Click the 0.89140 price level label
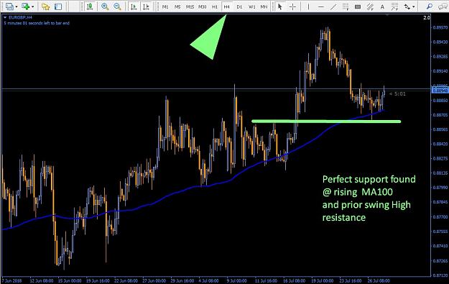449x284 pixels. click(x=440, y=71)
